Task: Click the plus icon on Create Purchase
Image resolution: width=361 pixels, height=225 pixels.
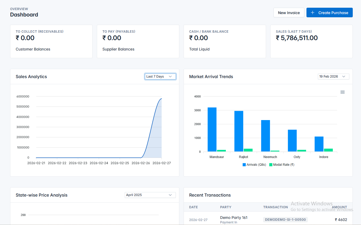Action: [x=312, y=12]
